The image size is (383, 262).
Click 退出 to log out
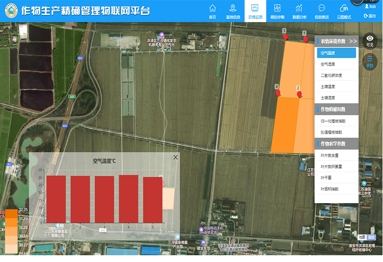370,16
